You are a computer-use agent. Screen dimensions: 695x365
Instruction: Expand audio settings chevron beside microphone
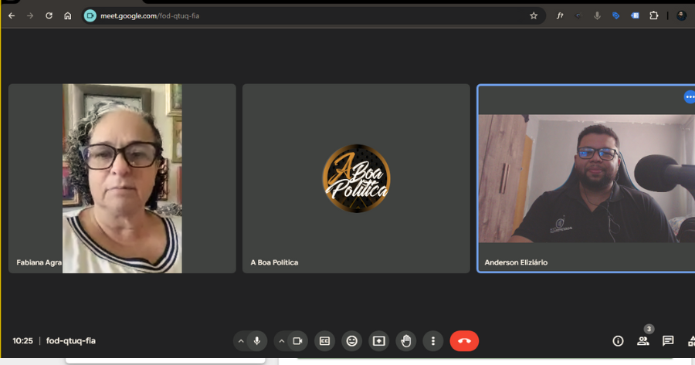(x=241, y=341)
